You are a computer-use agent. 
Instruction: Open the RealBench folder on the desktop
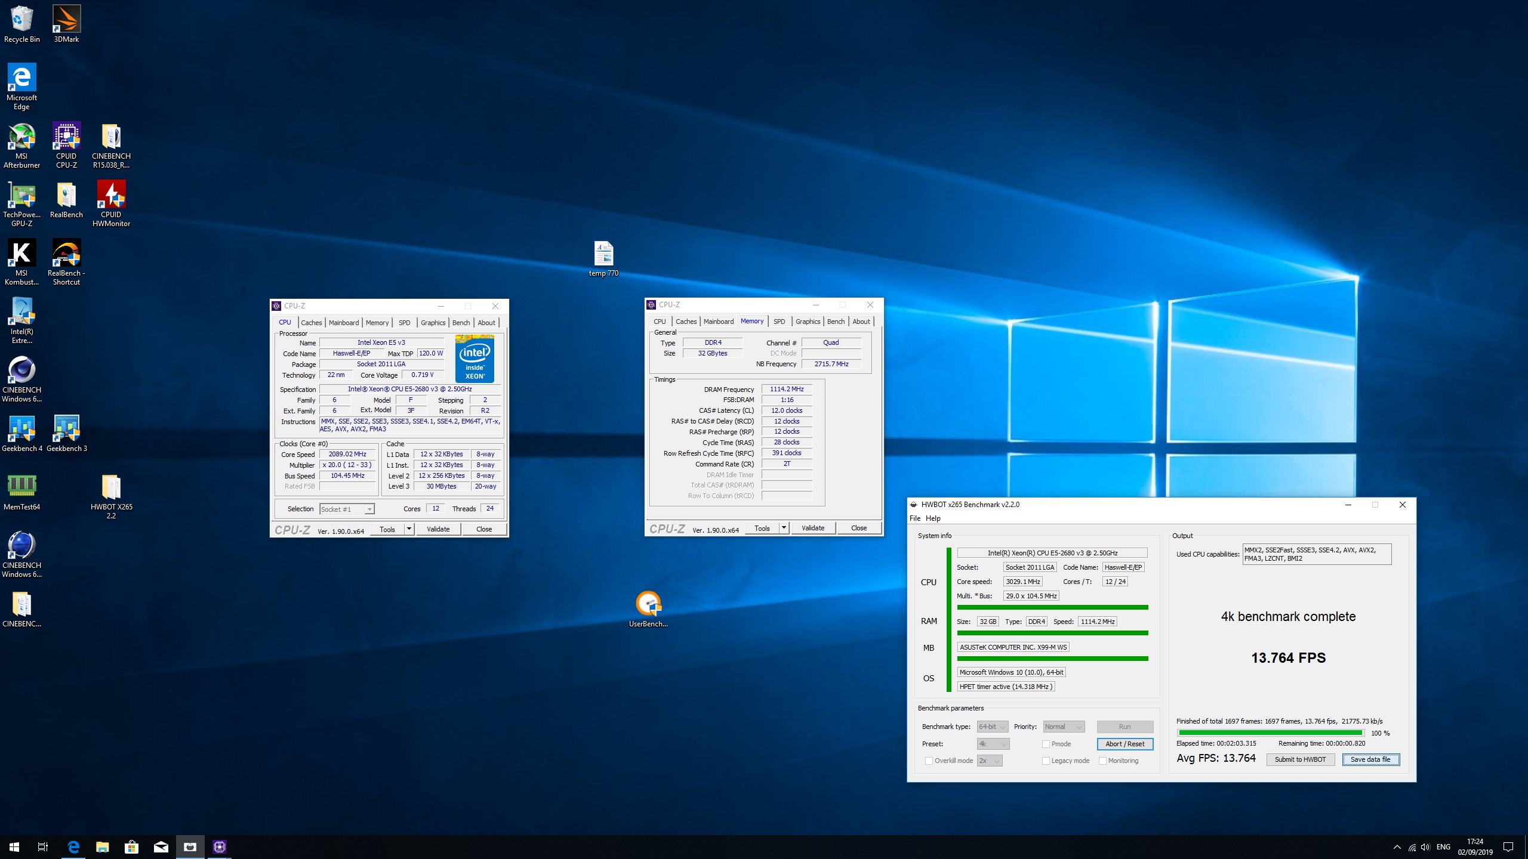click(66, 200)
